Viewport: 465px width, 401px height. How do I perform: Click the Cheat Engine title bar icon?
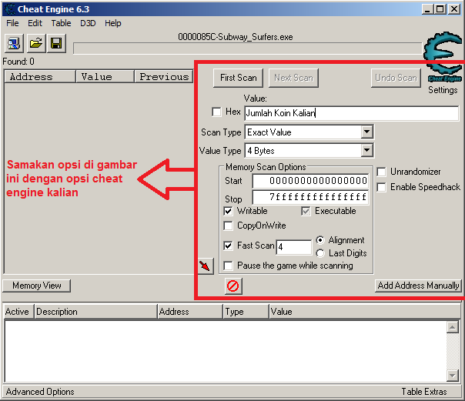[x=10, y=9]
